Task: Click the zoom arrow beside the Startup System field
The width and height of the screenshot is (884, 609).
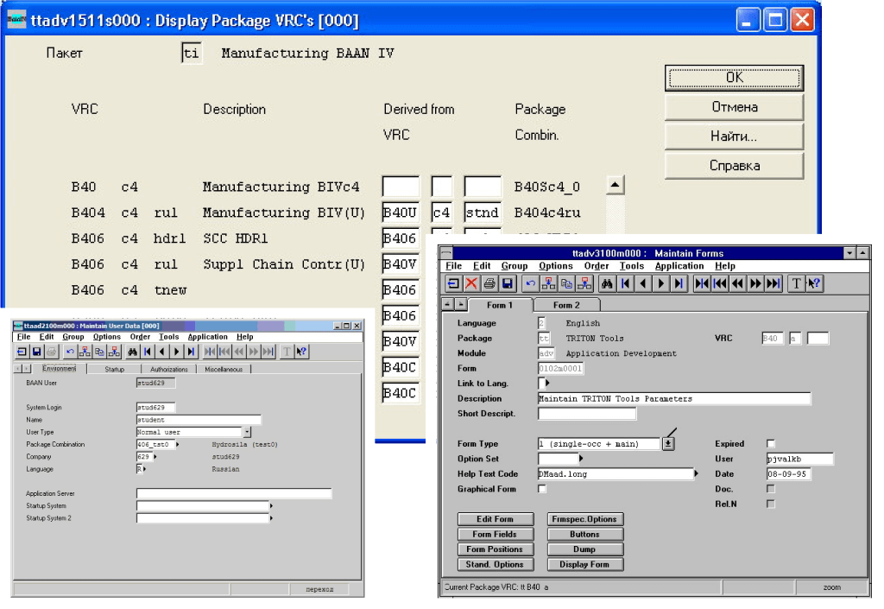Action: (x=271, y=506)
